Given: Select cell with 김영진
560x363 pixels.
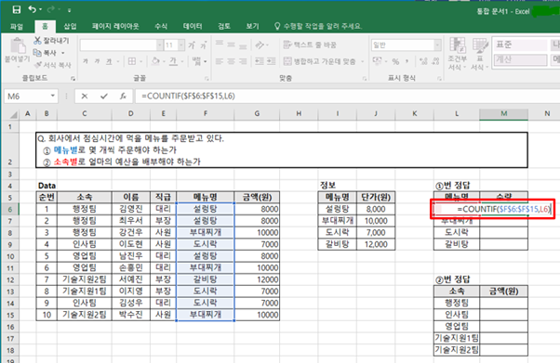Looking at the screenshot, I should click(x=131, y=209).
